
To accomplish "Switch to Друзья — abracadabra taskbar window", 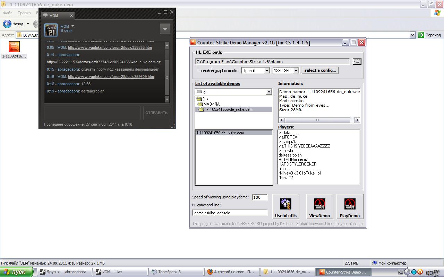I will tap(64, 272).
